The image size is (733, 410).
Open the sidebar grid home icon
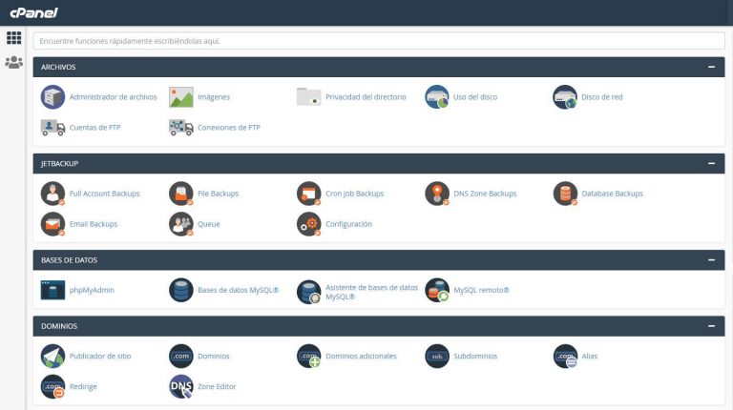pos(13,38)
